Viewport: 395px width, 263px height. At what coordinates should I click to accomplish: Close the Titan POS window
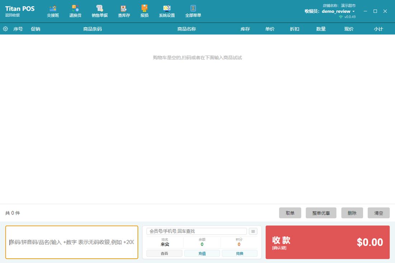point(385,11)
